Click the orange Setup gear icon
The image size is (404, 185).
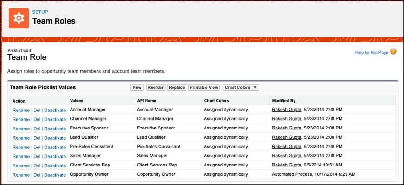tap(19, 18)
